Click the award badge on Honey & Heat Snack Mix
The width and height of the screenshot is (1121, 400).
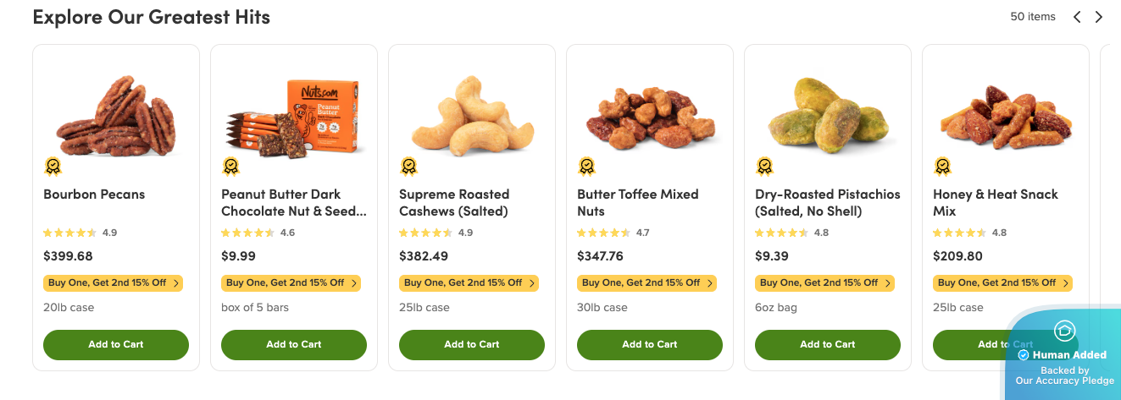coord(943,167)
